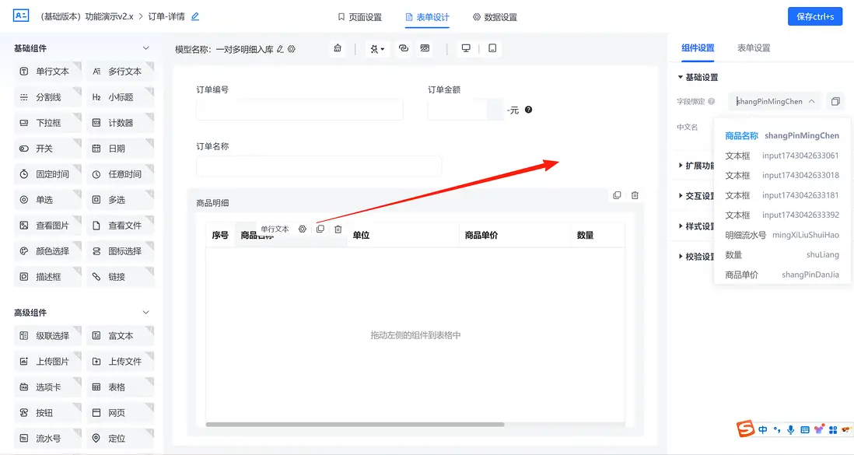Select the 下拉框 (dropdown) component from sidebar
The height and width of the screenshot is (455, 854).
click(48, 122)
